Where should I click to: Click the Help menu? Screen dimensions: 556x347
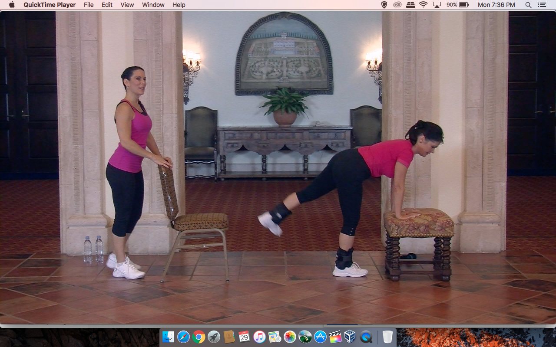[179, 5]
